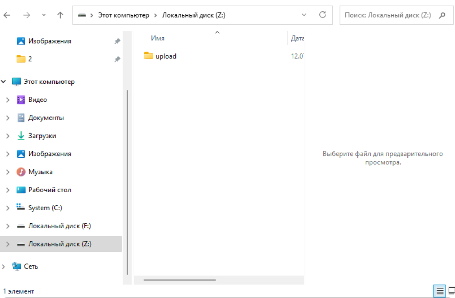Select the pinned folder named 2
Image resolution: width=455 pixels, height=298 pixels.
tap(30, 59)
